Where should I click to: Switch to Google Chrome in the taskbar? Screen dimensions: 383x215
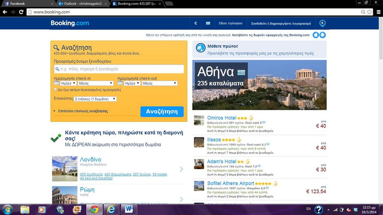94,210
